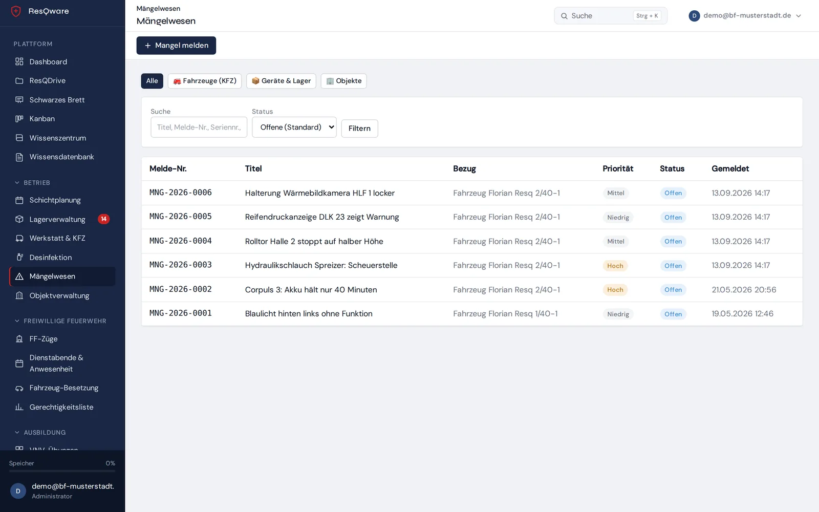Open Dashboard via its grid icon

[19, 61]
